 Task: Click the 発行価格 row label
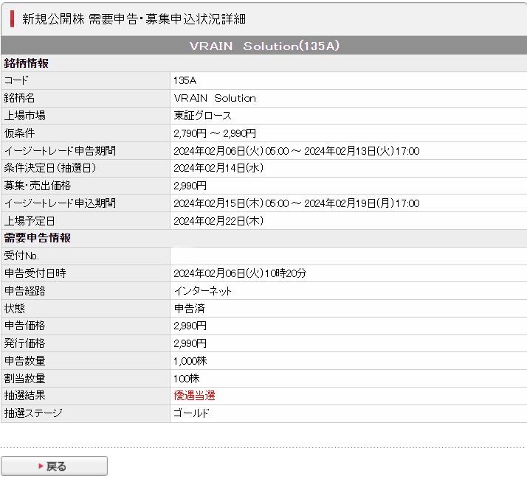click(24, 343)
